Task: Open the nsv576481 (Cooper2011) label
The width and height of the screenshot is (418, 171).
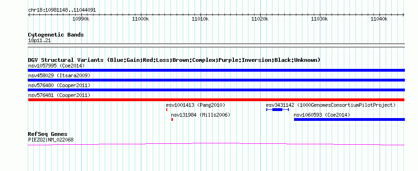Action: pyautogui.click(x=59, y=95)
